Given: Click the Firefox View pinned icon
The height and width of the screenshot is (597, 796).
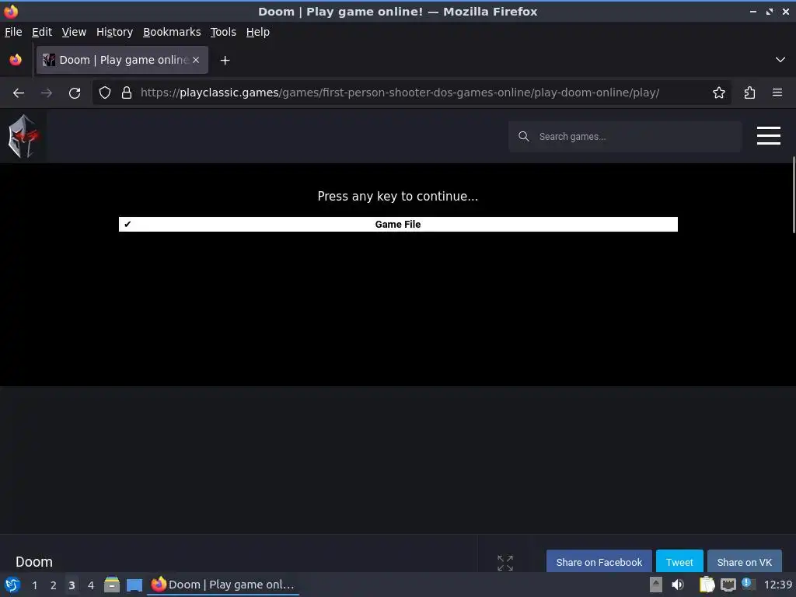Looking at the screenshot, I should point(16,60).
